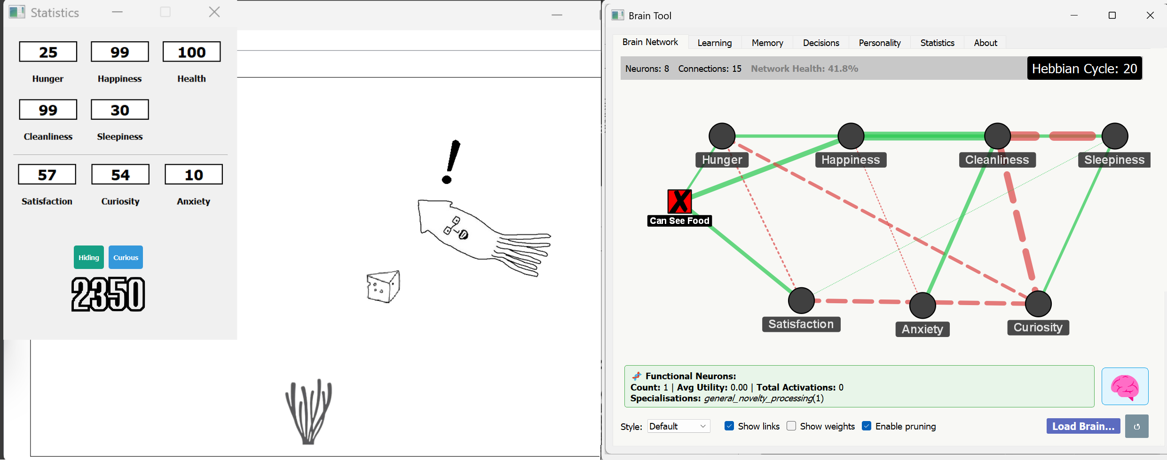Viewport: 1167px width, 460px height.
Task: Disable the Show links checkbox
Action: 729,426
